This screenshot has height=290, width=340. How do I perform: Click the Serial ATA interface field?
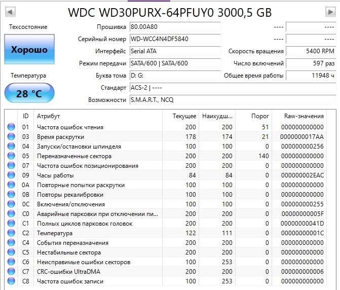click(175, 51)
